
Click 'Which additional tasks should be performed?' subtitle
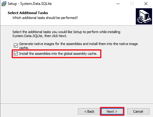[x=45, y=18]
